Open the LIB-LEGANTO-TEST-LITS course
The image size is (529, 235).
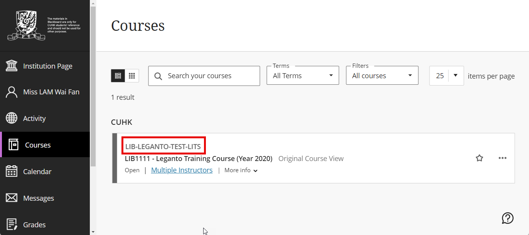pos(163,146)
